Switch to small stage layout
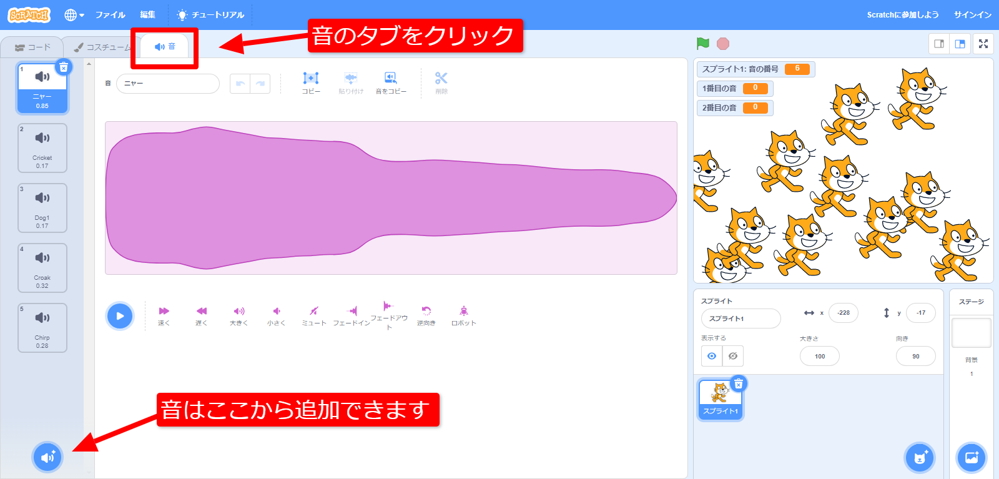This screenshot has height=479, width=999. 939,44
